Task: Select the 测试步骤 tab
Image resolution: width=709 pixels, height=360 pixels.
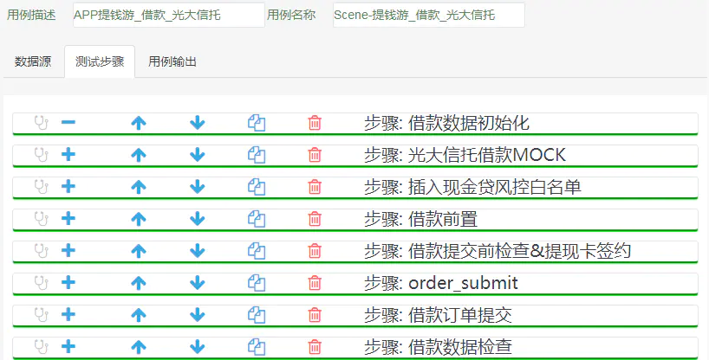Action: pyautogui.click(x=100, y=61)
